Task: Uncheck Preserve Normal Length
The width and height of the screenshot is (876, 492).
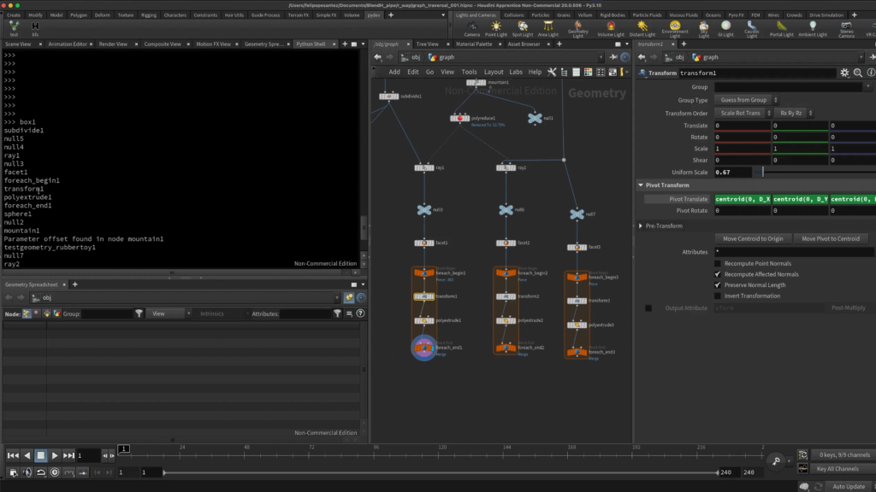Action: click(x=718, y=285)
